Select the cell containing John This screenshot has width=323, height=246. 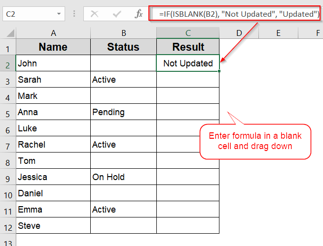53,63
